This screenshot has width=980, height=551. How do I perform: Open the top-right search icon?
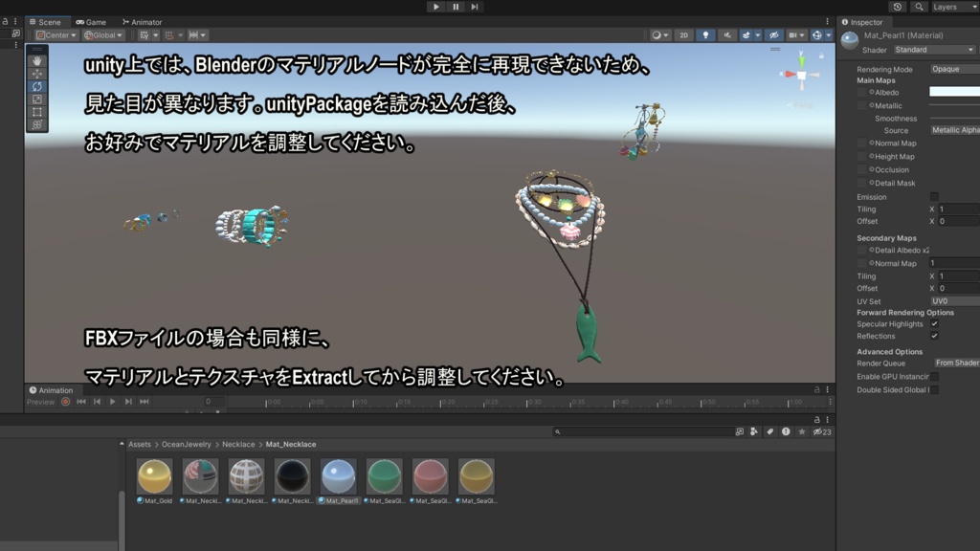pos(919,7)
